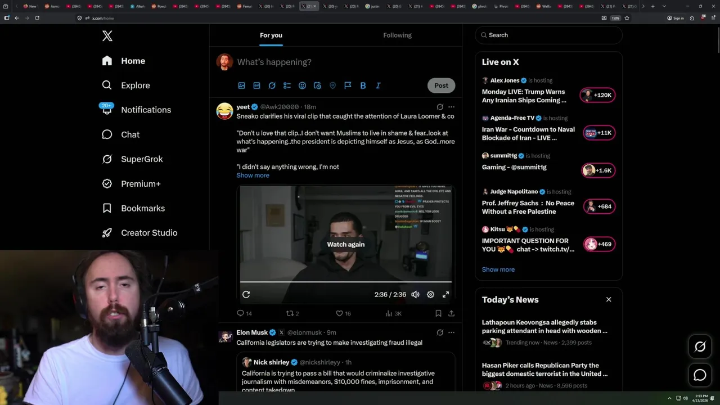
Task: Switch to the Following tab
Action: [398, 35]
